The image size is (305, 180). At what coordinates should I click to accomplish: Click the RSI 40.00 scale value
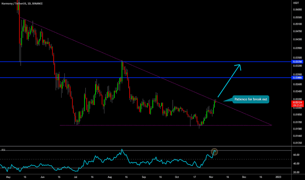pyautogui.click(x=296, y=164)
